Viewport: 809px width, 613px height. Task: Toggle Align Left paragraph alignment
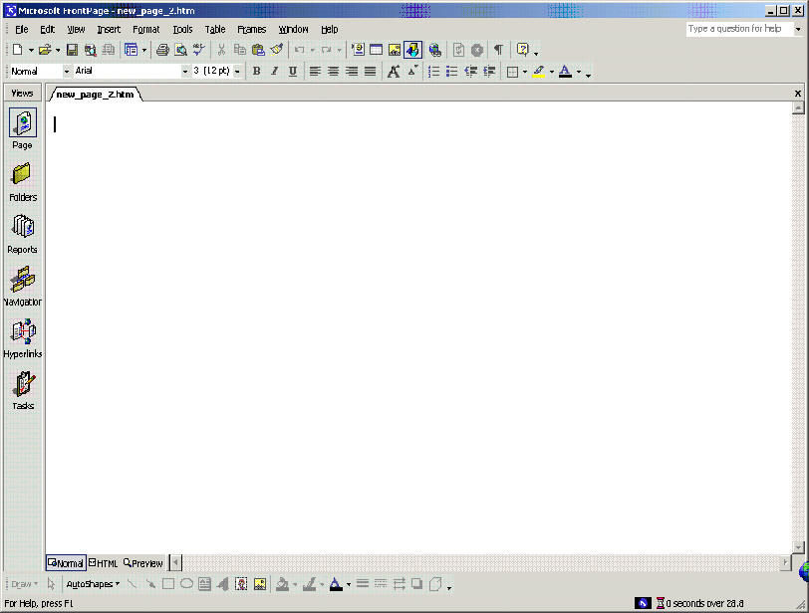315,71
